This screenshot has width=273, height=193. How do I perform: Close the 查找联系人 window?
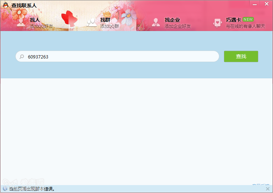click(x=266, y=4)
